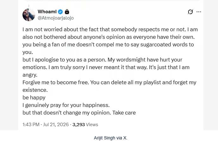Open the Grok slashed-circle icon
The height and width of the screenshot is (141, 218).
pos(190,12)
